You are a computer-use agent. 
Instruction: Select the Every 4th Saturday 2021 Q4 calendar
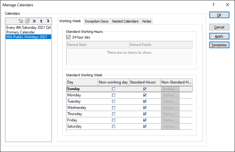[28, 28]
